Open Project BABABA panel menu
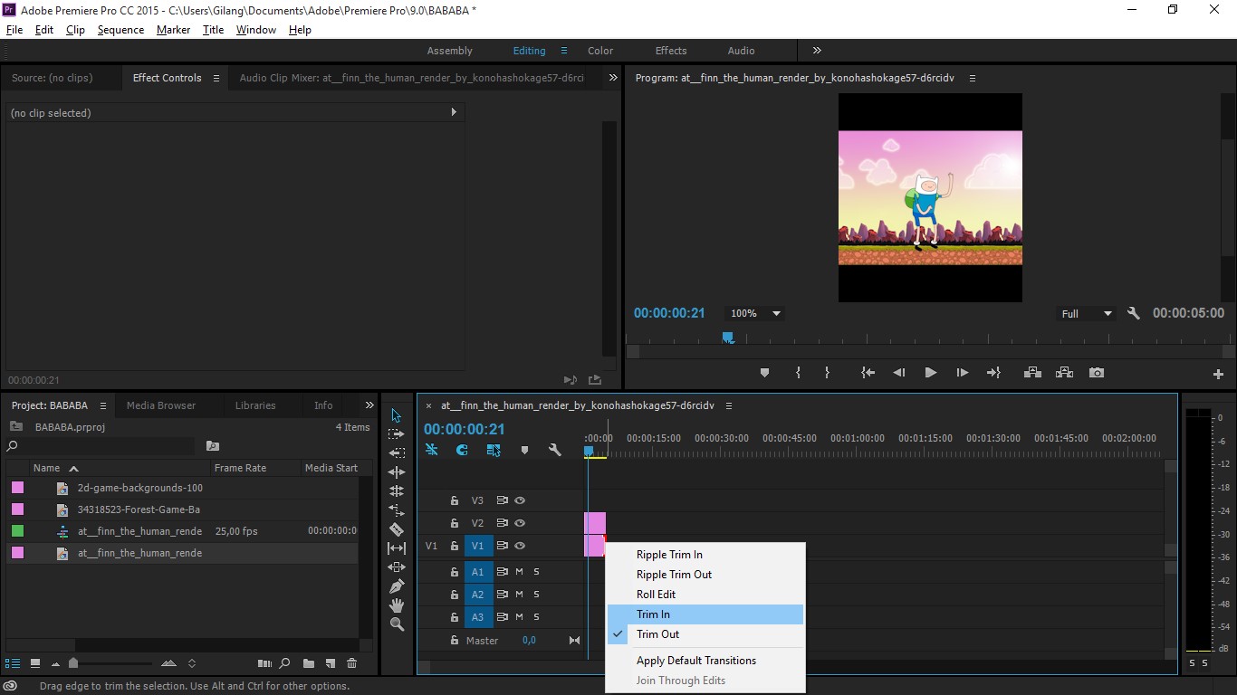Screen dimensions: 1237x695 click(x=103, y=405)
